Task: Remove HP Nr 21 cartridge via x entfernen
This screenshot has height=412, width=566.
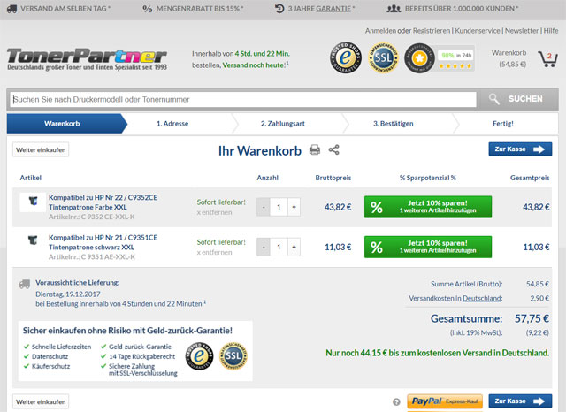Action: click(214, 253)
